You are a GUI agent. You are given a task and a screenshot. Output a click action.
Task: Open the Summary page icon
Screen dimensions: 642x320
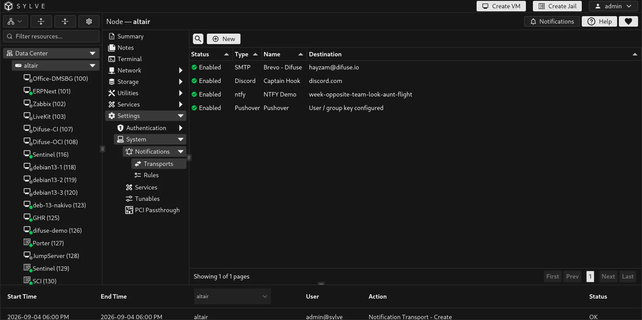(x=112, y=36)
